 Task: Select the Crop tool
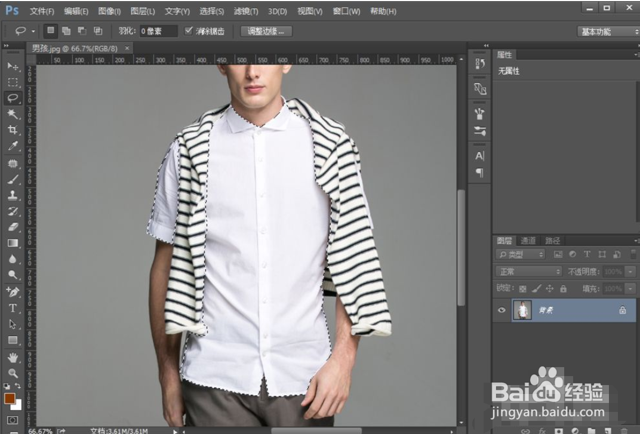[x=13, y=130]
